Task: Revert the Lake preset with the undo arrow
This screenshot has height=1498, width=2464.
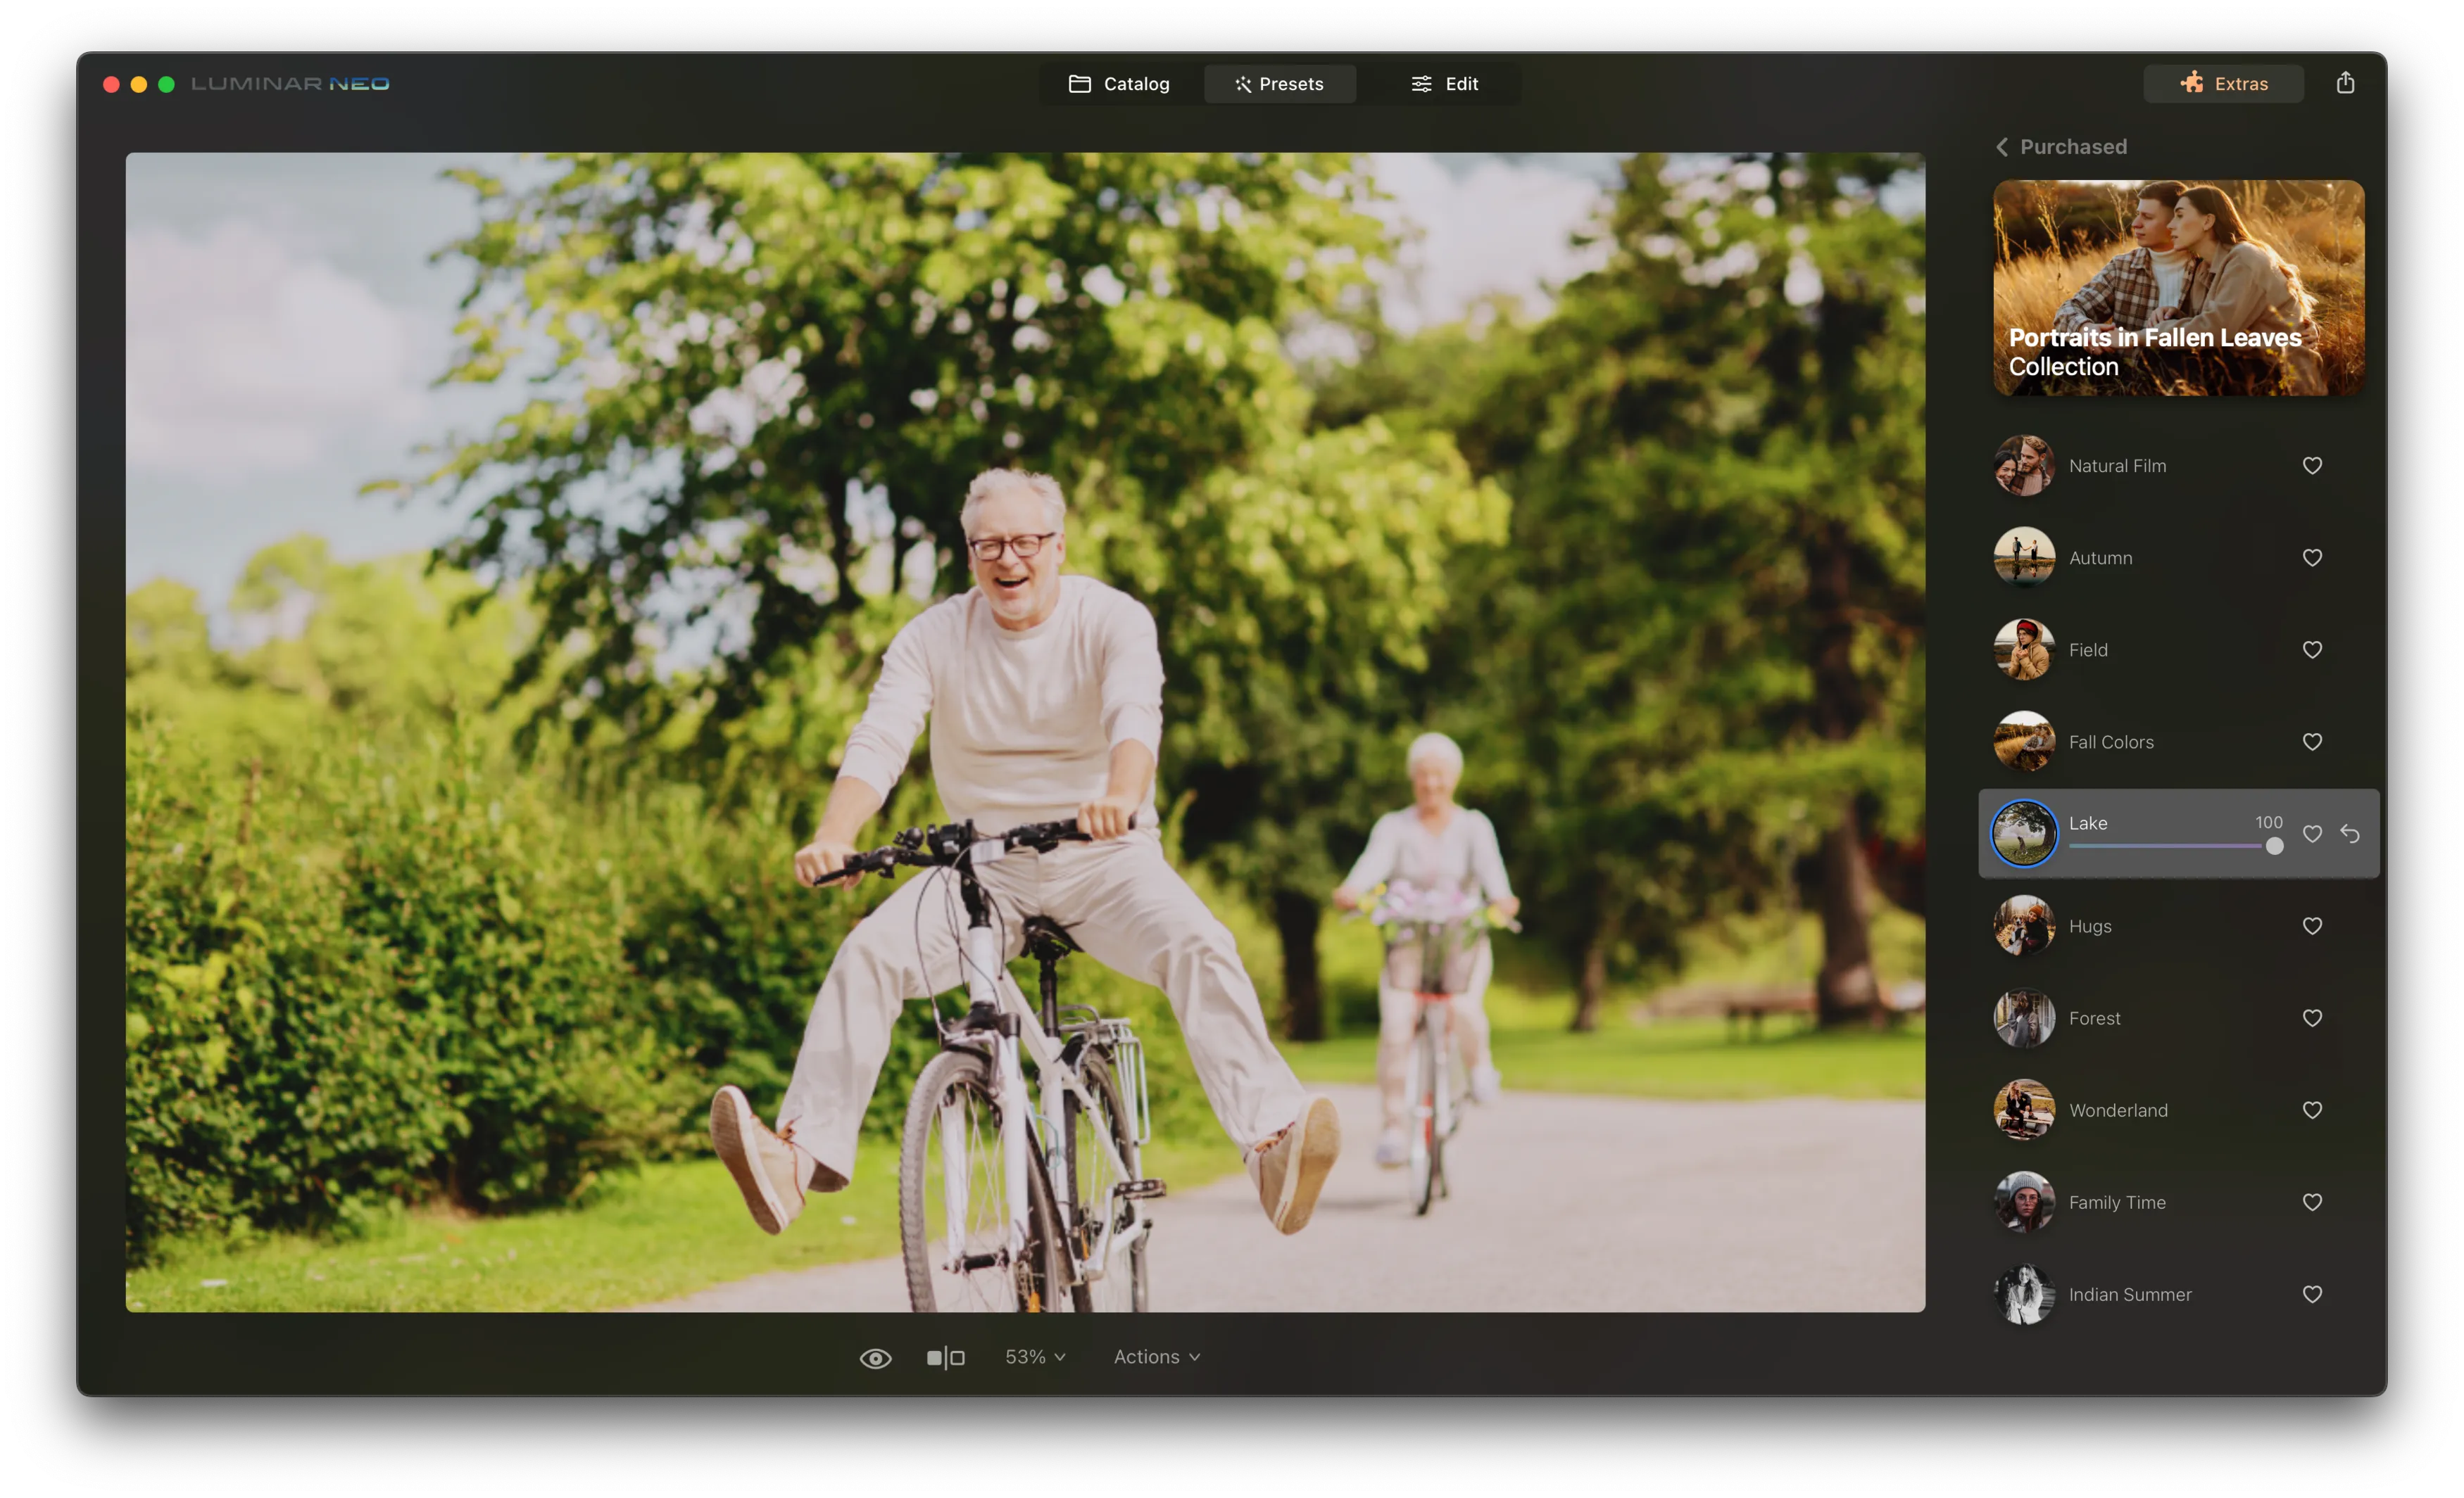Action: tap(2350, 834)
